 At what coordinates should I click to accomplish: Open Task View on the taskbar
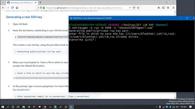[x=18, y=107]
